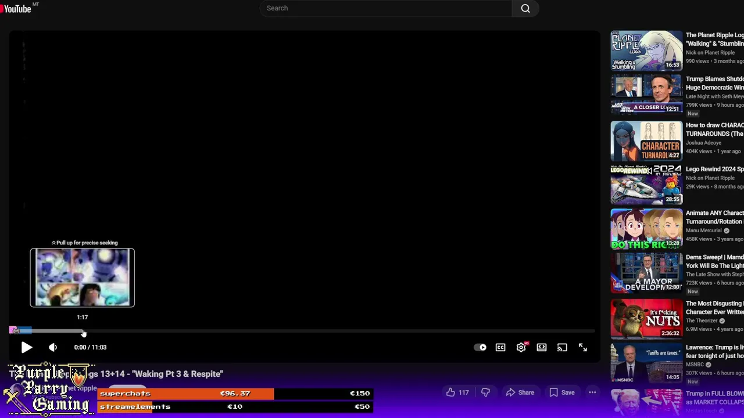
Task: Open the Trump in FULL BLOWN thumbnail
Action: (646, 403)
